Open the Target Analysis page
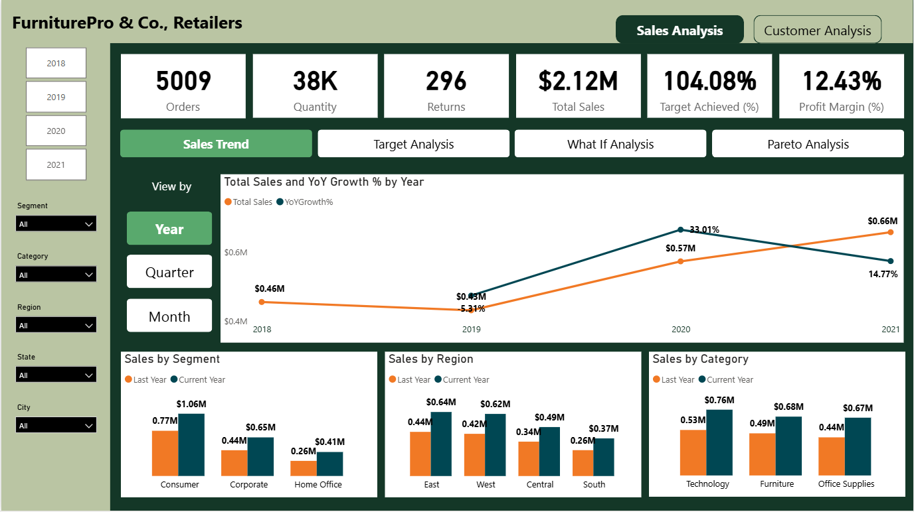The image size is (914, 512). (412, 143)
